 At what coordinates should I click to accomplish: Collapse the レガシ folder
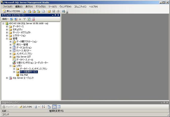pos(11,66)
